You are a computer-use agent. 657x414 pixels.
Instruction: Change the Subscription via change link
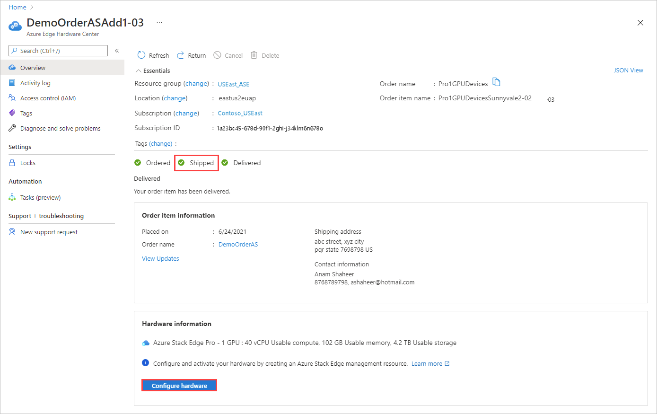pos(186,113)
